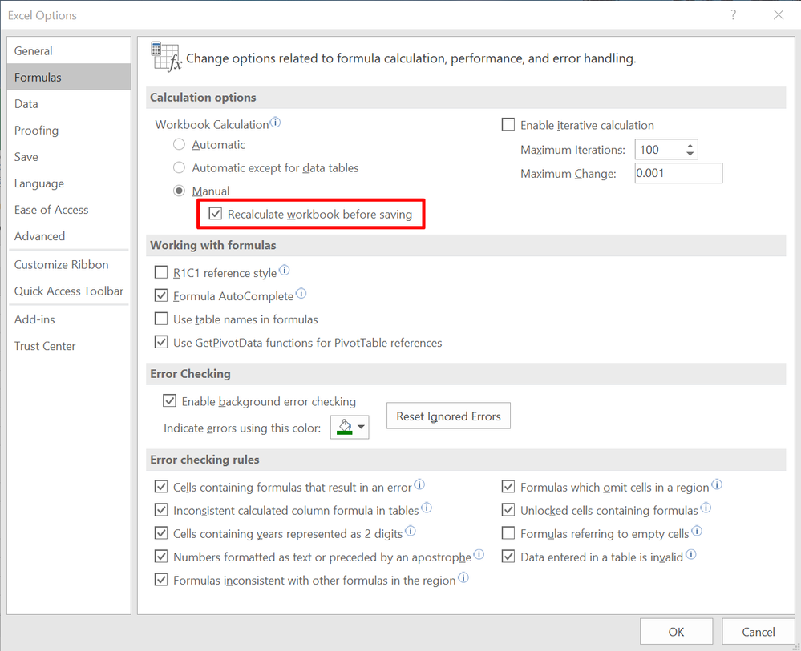Click info icon for formulas resulting in error

point(419,484)
